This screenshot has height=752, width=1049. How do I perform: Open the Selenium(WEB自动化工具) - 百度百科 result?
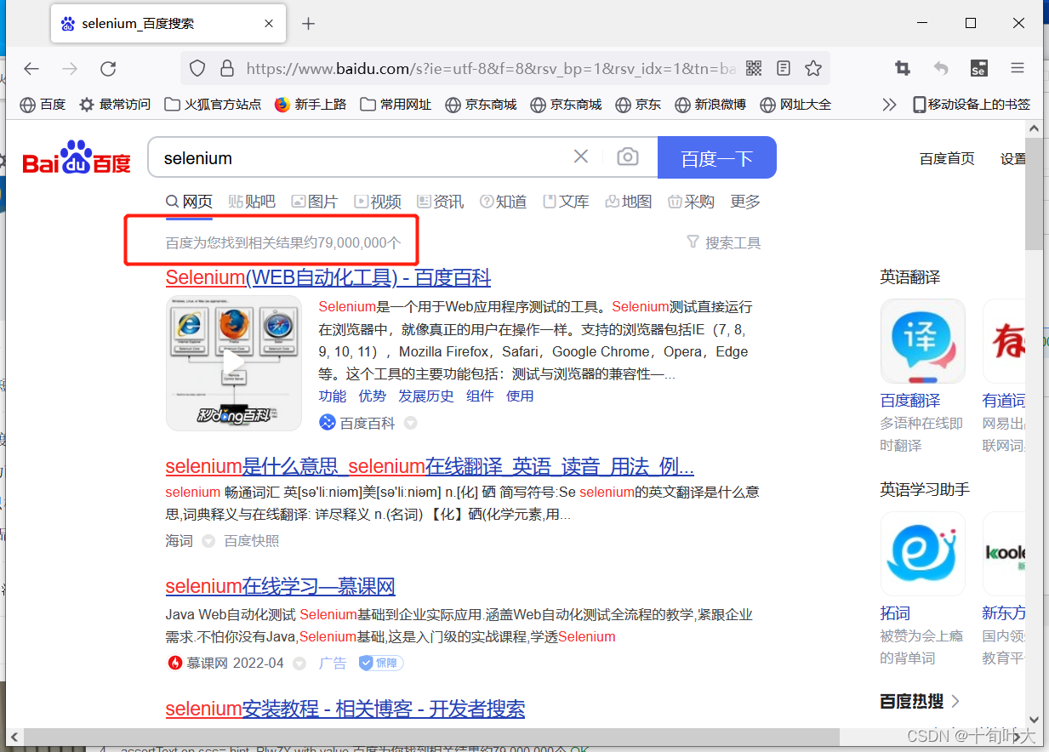point(328,277)
